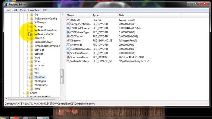Select the TabletPC key label

[x=40, y=38]
